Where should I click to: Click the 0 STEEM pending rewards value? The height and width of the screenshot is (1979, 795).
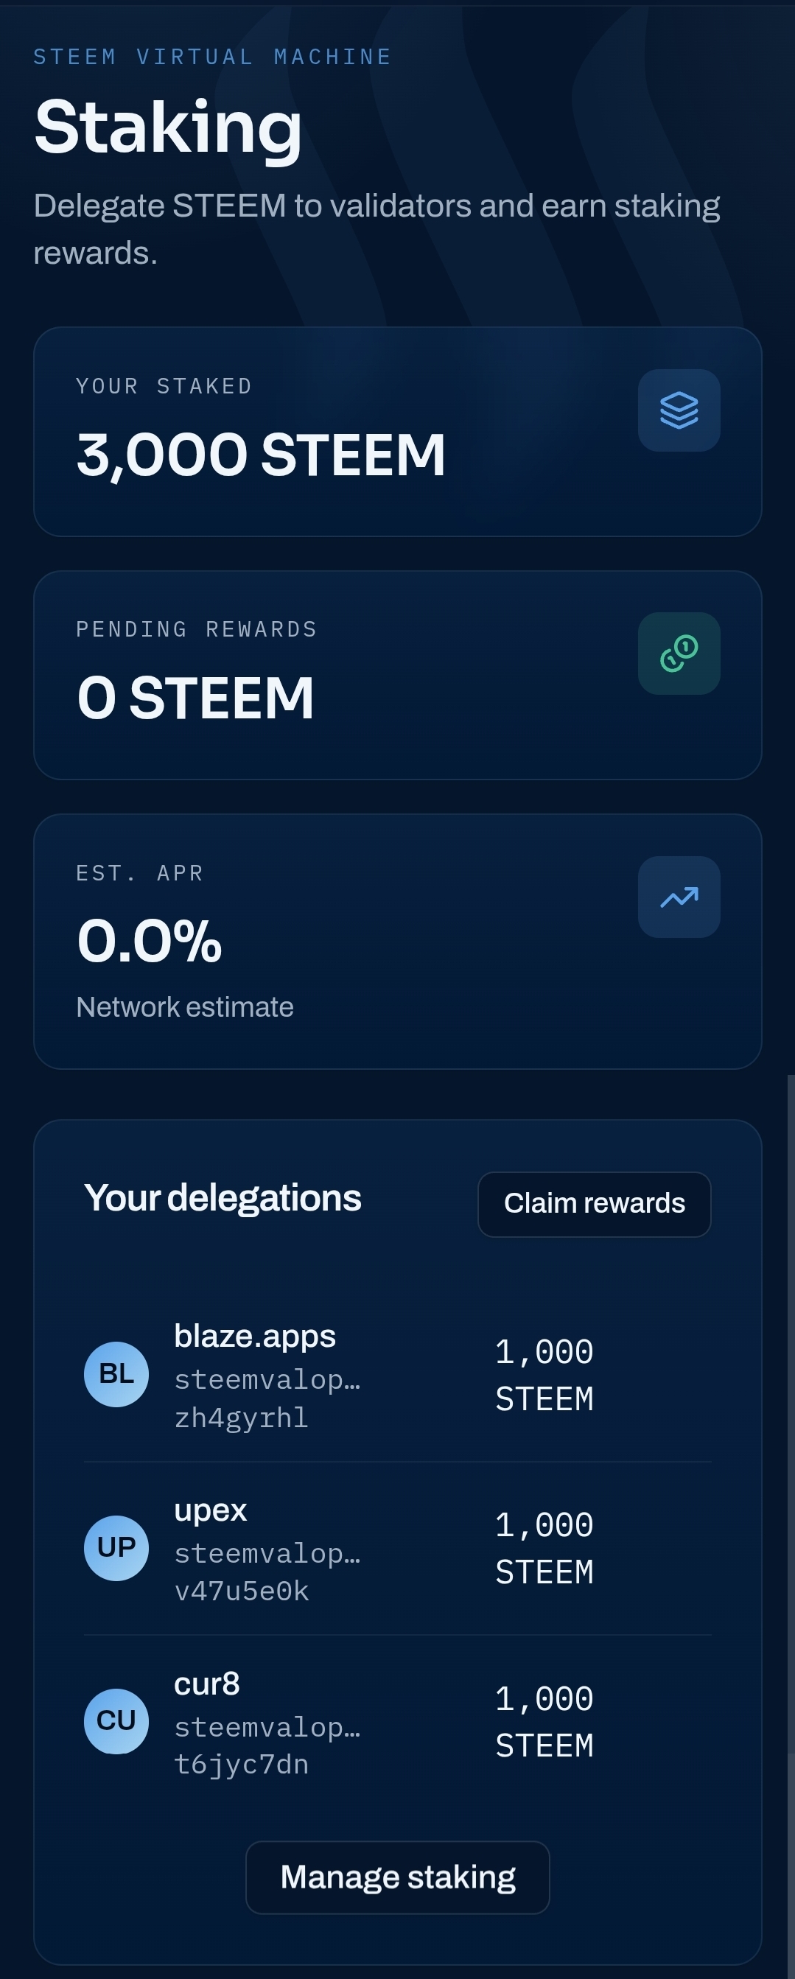click(x=195, y=698)
